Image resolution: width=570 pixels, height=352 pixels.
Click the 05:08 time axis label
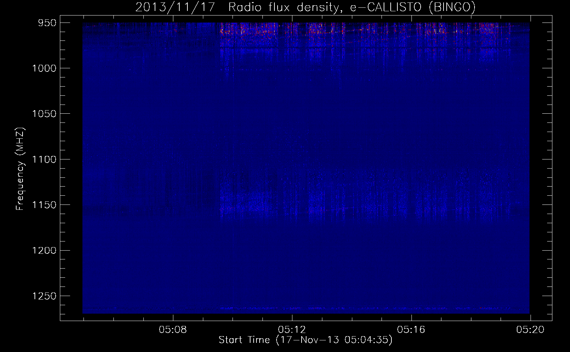(173, 329)
